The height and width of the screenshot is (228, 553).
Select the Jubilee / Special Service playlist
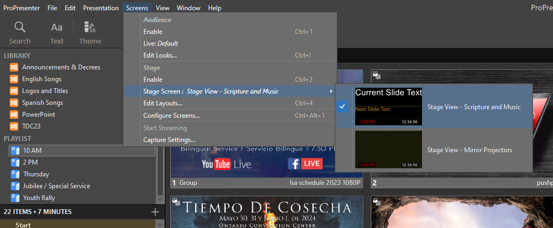point(57,186)
